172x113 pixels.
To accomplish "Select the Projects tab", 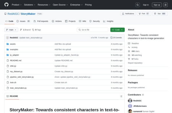I will 70,21.
